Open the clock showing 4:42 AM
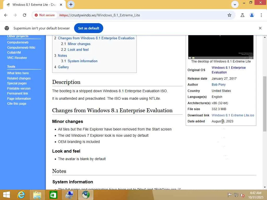 click(256, 195)
